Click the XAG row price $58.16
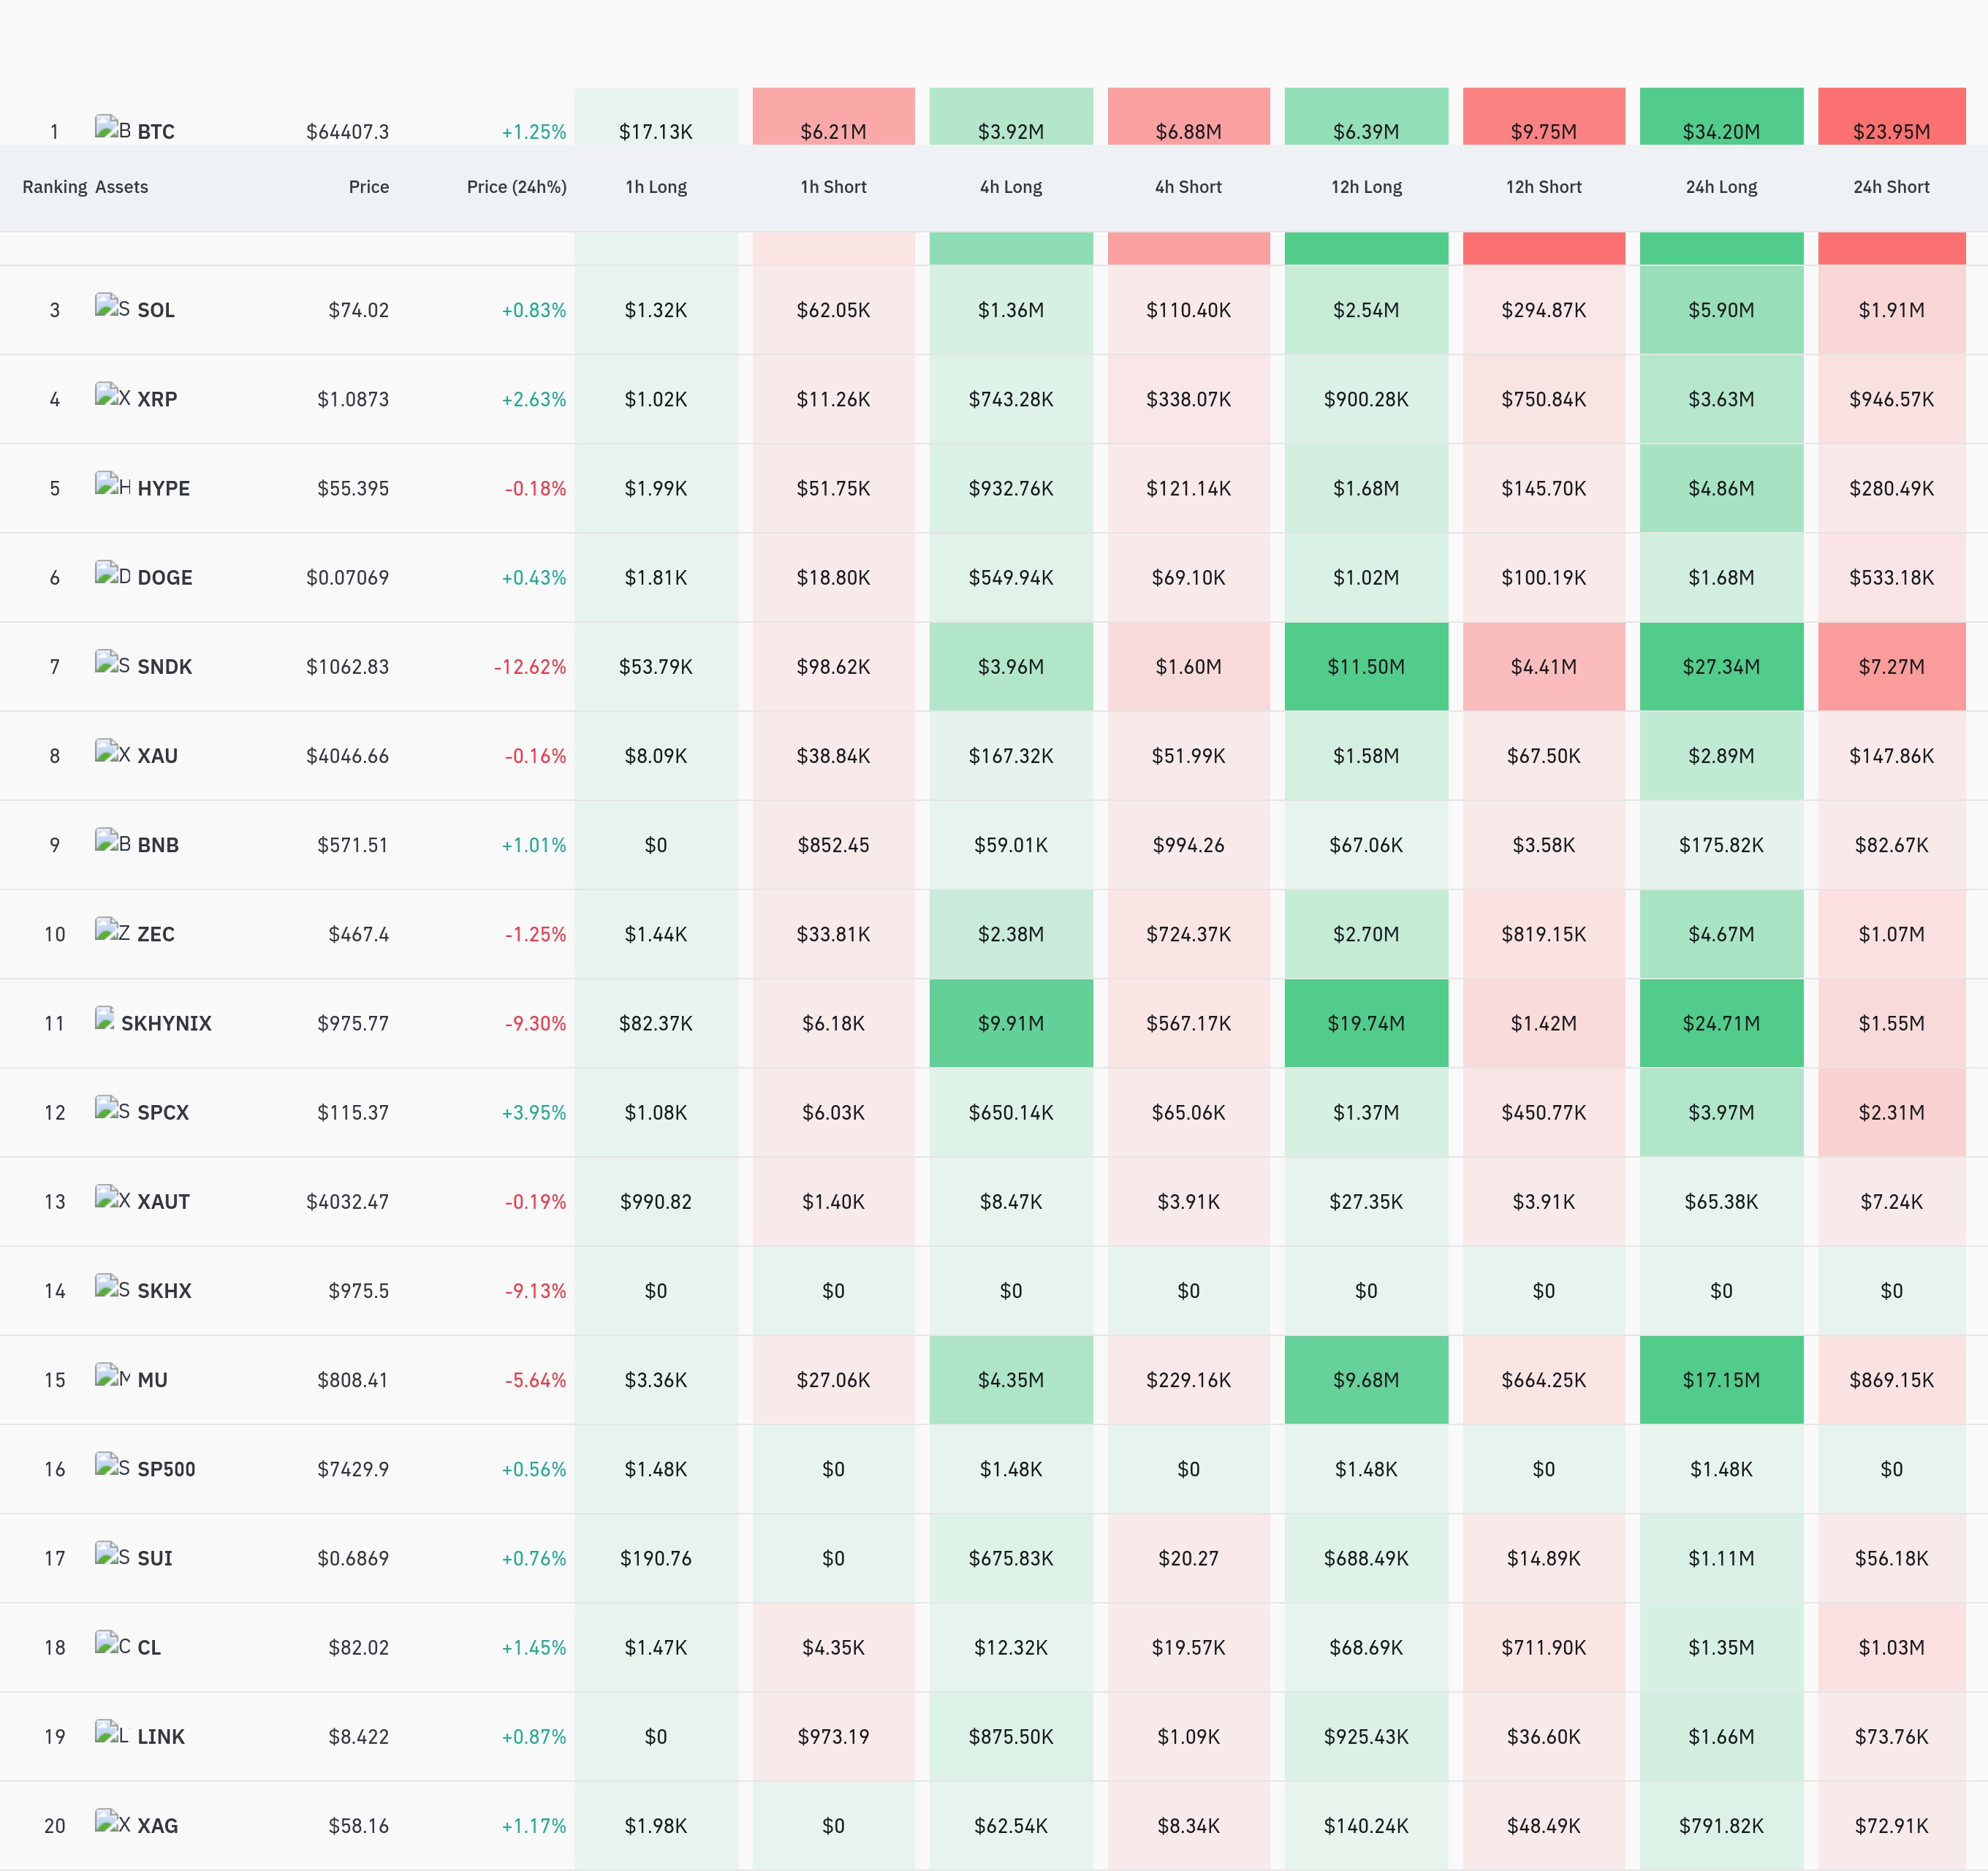The width and height of the screenshot is (1988, 1871). tap(358, 1826)
